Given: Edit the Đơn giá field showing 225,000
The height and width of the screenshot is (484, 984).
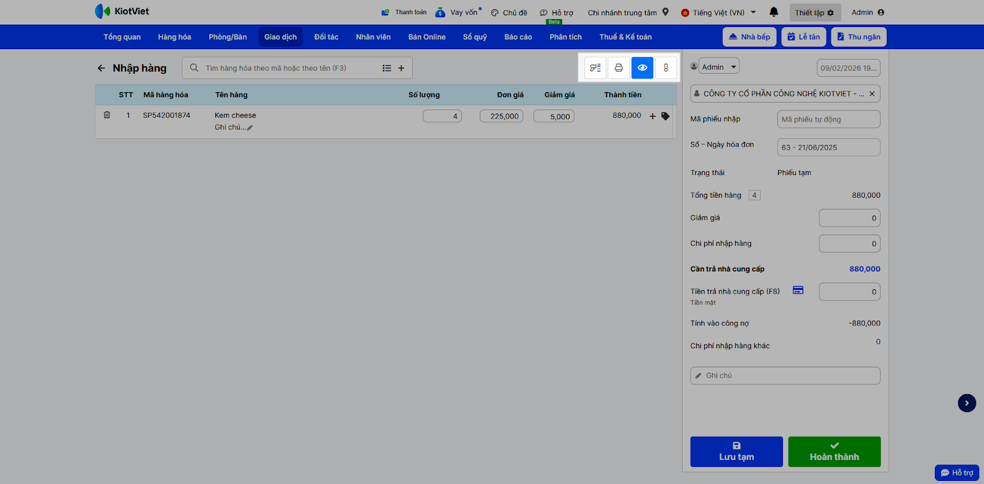Looking at the screenshot, I should pos(501,116).
